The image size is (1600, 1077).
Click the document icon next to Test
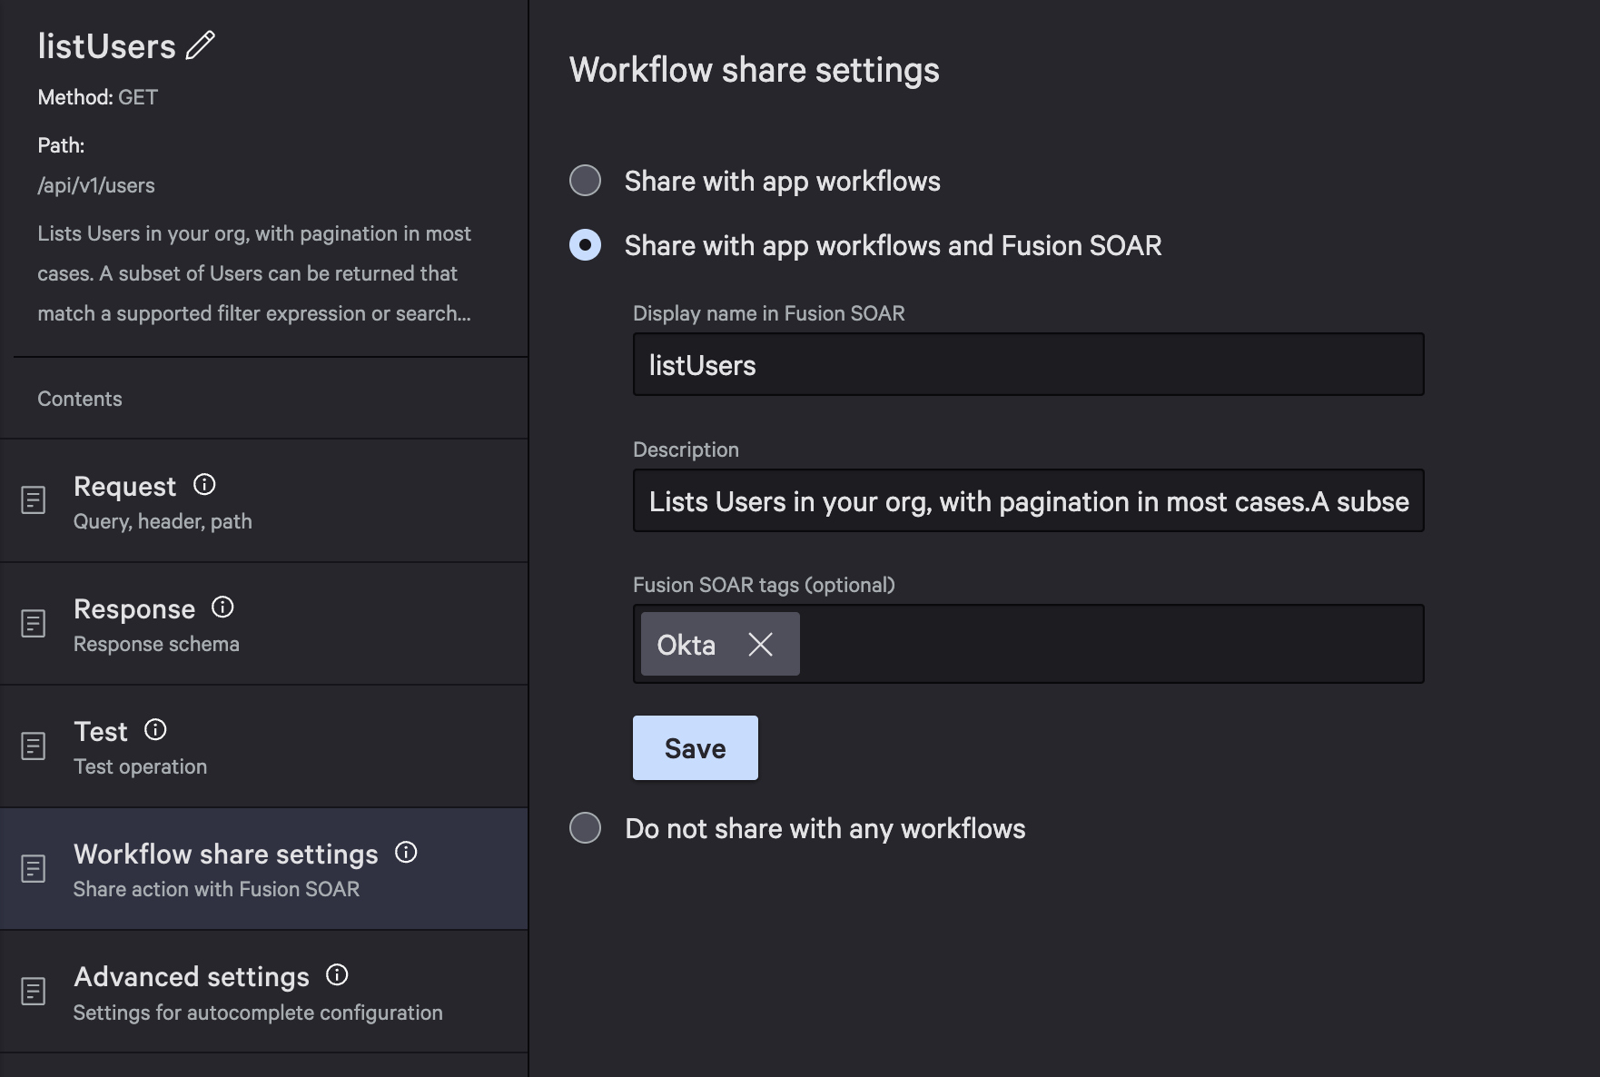[34, 746]
